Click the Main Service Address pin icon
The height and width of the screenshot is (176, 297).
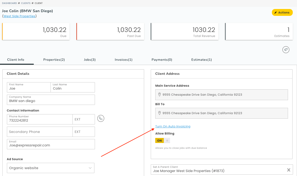click(159, 95)
